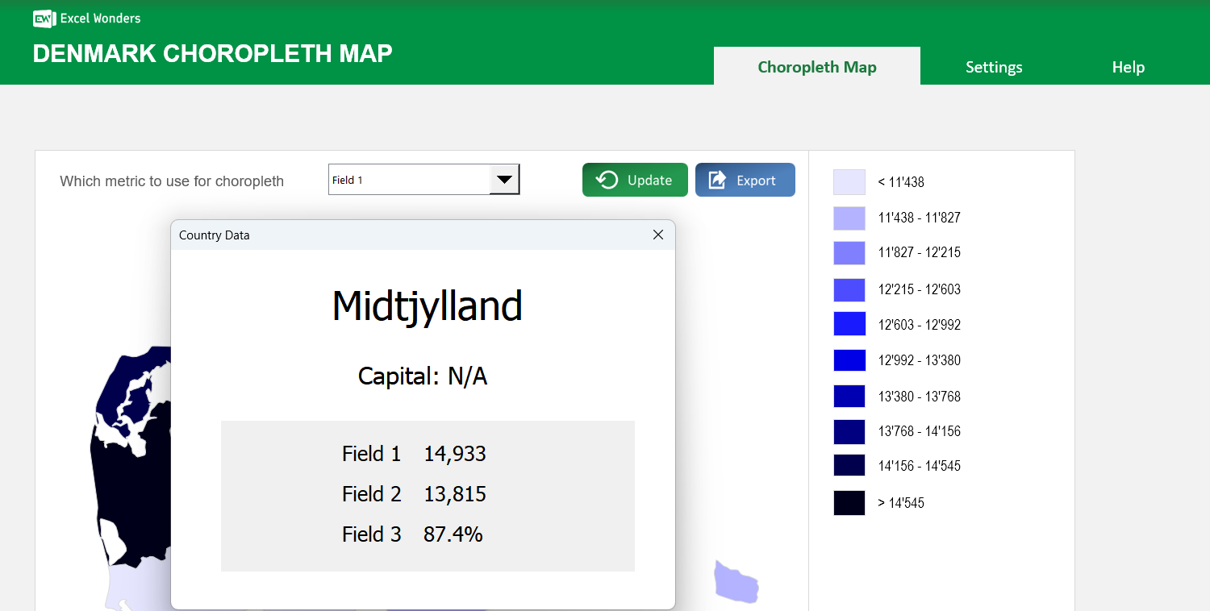
Task: Click the Export button
Action: (745, 180)
